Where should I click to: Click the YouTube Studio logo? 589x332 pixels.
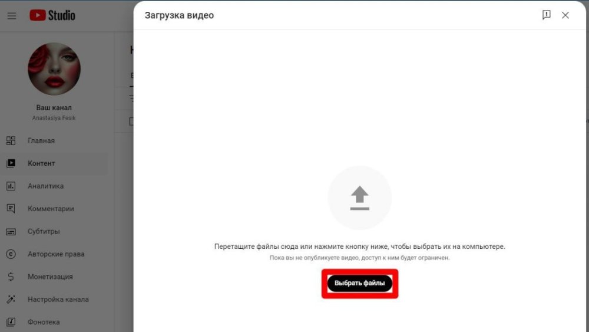click(52, 15)
